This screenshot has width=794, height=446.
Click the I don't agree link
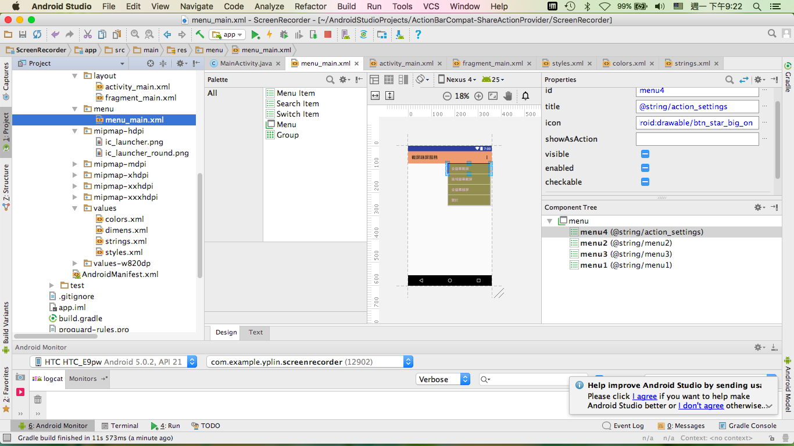[x=701, y=406]
